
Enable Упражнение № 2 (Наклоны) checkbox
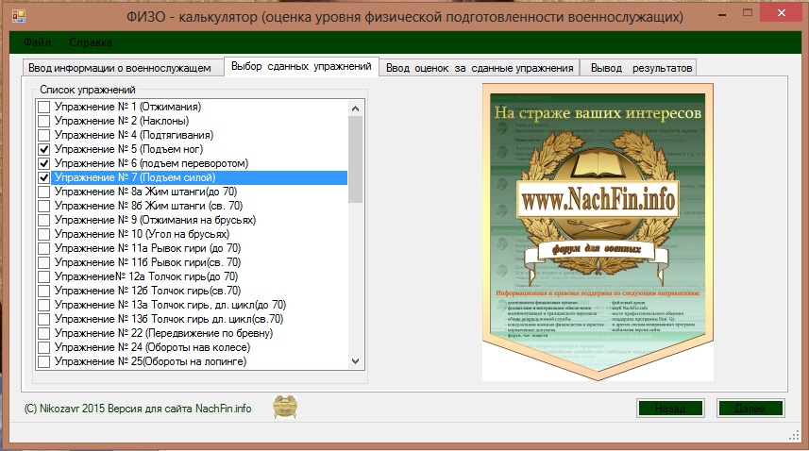tap(43, 121)
